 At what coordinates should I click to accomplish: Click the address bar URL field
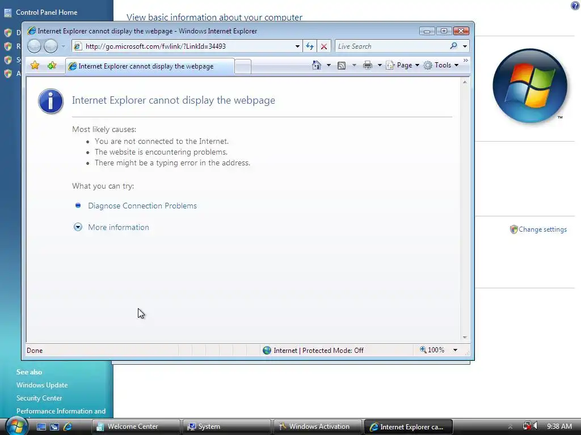click(x=186, y=46)
